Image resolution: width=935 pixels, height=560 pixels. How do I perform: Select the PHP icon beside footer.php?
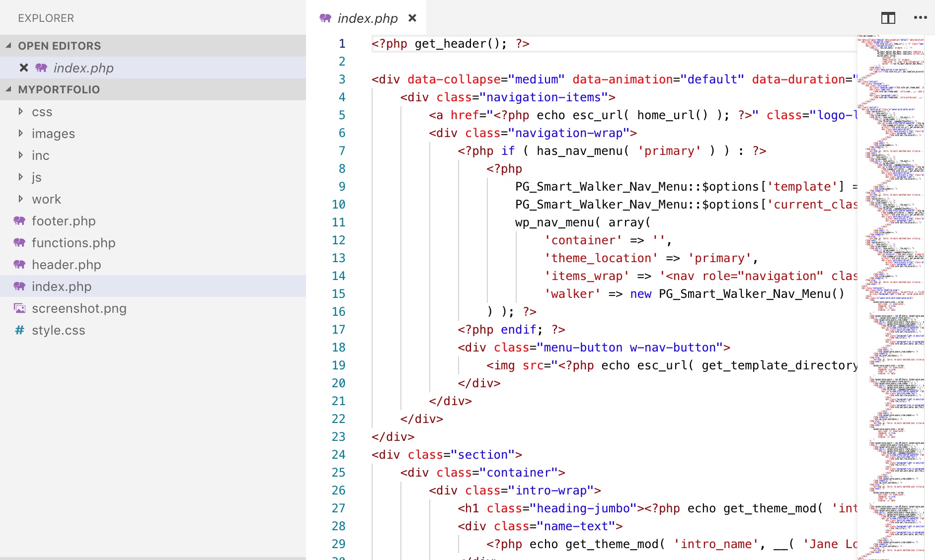tap(20, 221)
